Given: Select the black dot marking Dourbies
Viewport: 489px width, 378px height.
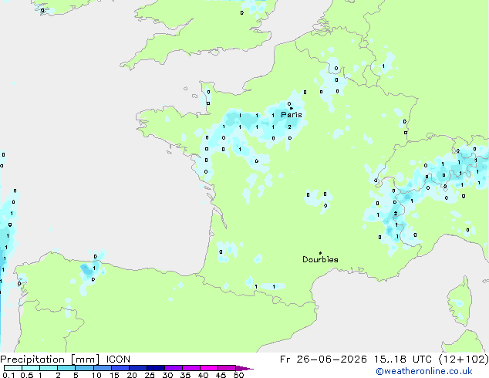Looking at the screenshot, I should coord(320,253).
